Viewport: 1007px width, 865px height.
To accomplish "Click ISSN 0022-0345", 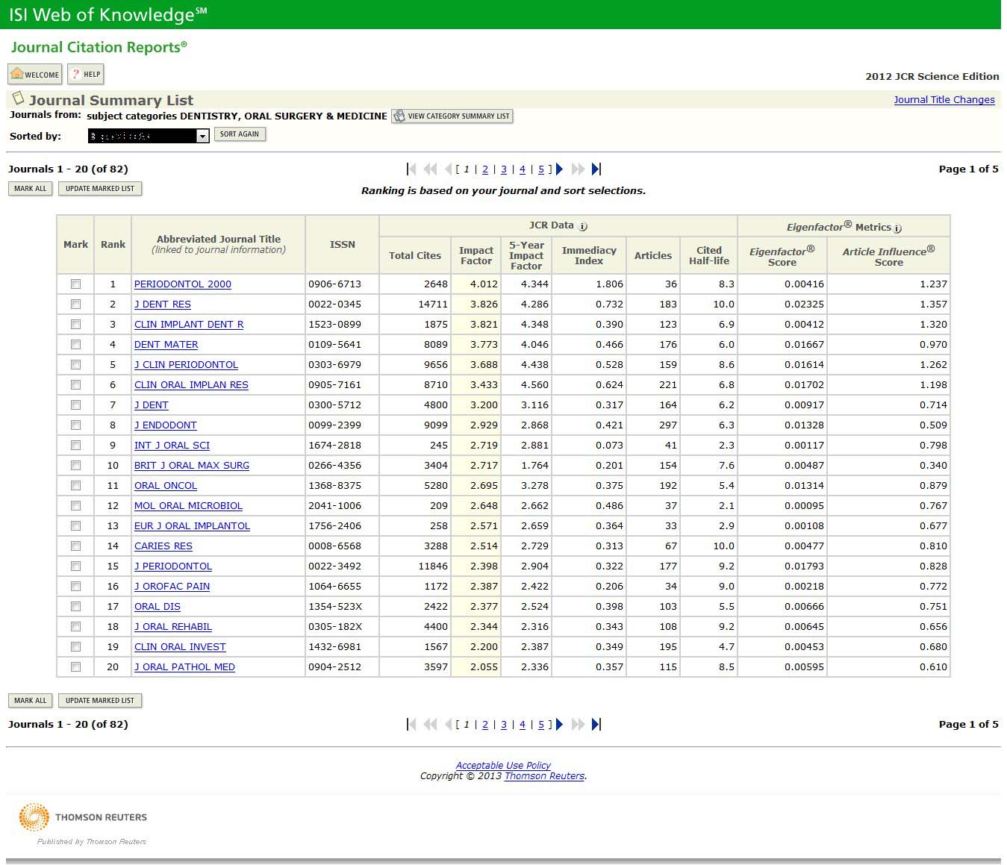I will [x=334, y=305].
